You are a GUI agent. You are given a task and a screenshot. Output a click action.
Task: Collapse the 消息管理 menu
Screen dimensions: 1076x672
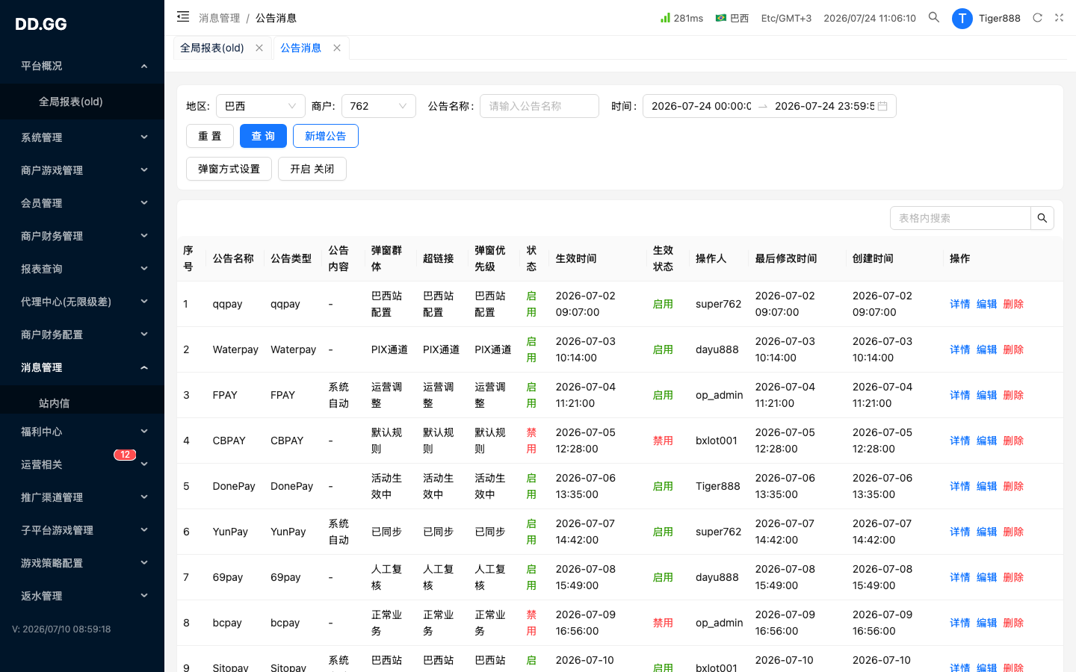[82, 367]
